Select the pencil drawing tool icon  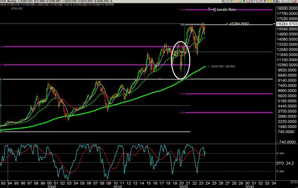[236, 1]
